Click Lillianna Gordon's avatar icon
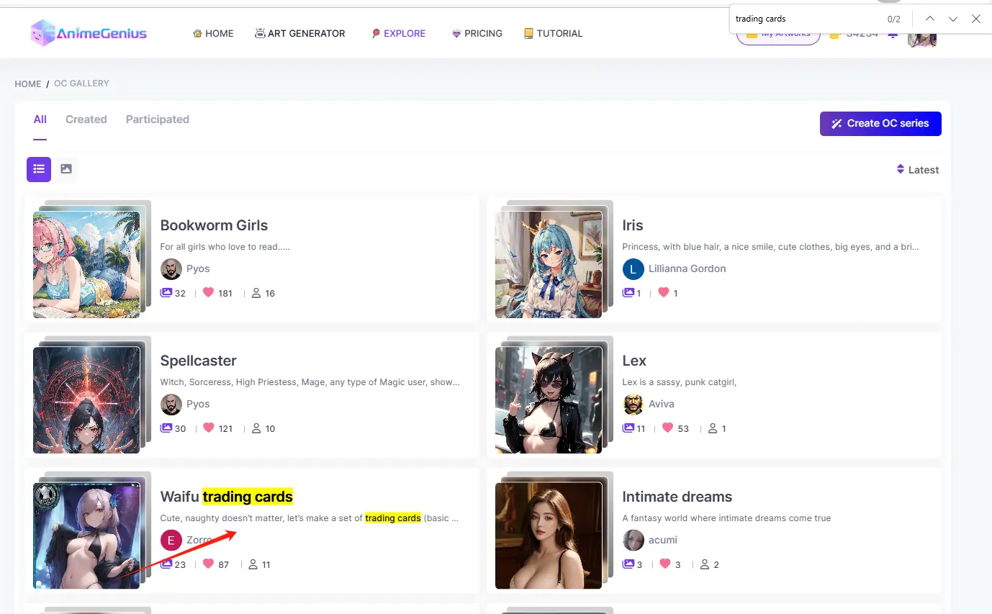Viewport: 992px width, 614px height. (633, 268)
